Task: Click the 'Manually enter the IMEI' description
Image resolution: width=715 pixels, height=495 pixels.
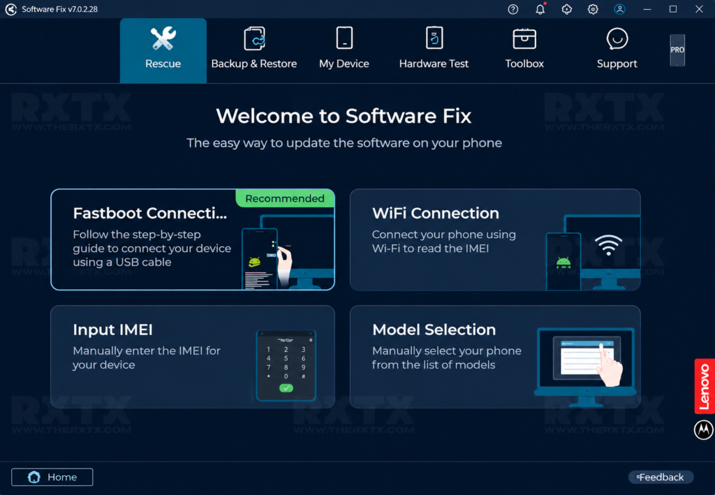Action: tap(147, 357)
